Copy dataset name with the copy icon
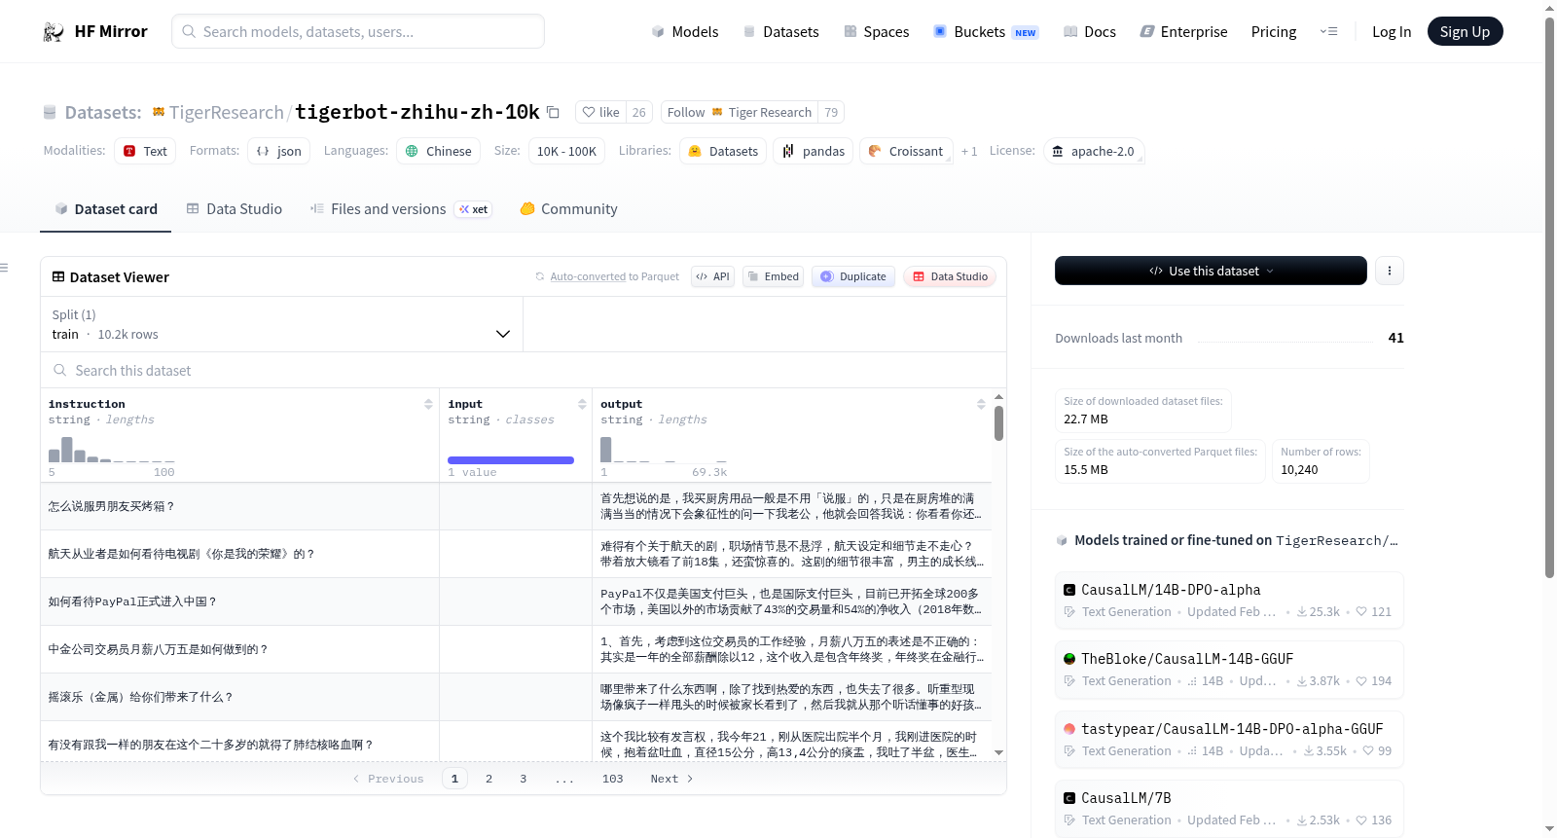The width and height of the screenshot is (1557, 838). coord(553,112)
